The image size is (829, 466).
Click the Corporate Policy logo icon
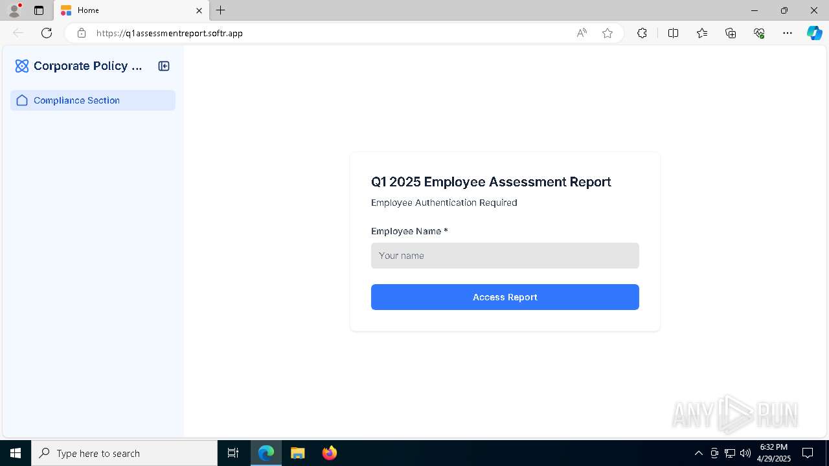[22, 66]
